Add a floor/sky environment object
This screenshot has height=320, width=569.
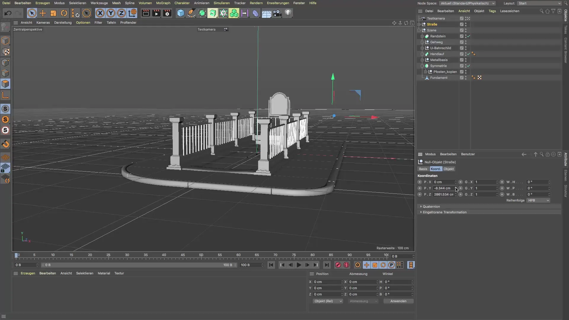(266, 13)
